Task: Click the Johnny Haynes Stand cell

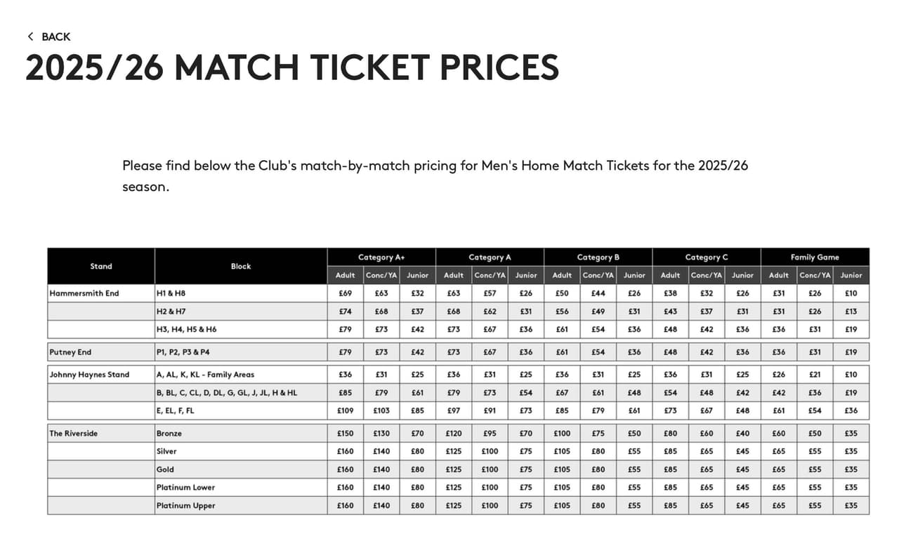Action: (x=89, y=374)
